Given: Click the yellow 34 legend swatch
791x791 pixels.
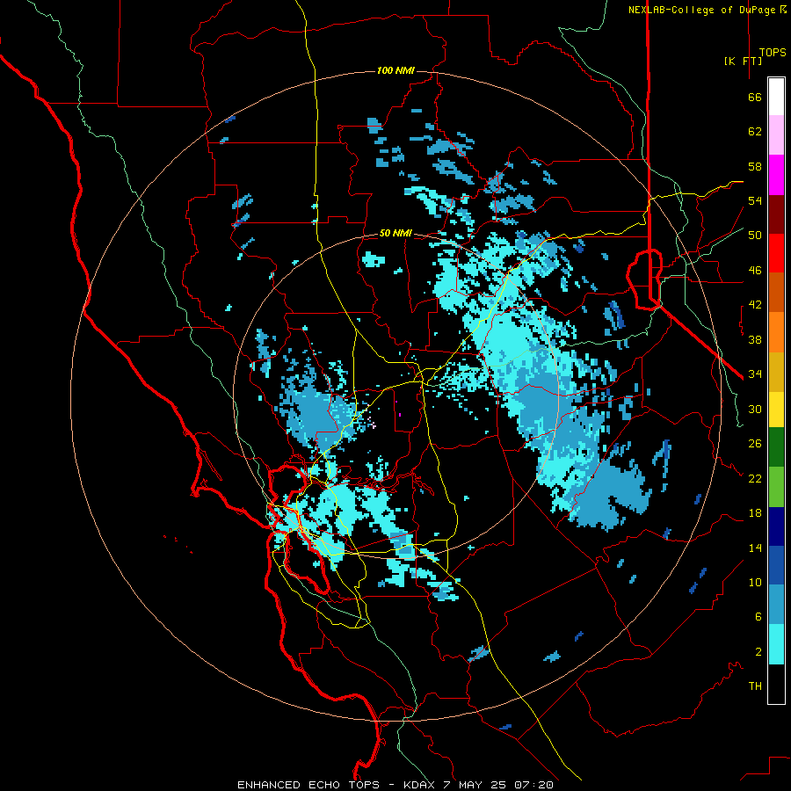Looking at the screenshot, I should (x=776, y=409).
